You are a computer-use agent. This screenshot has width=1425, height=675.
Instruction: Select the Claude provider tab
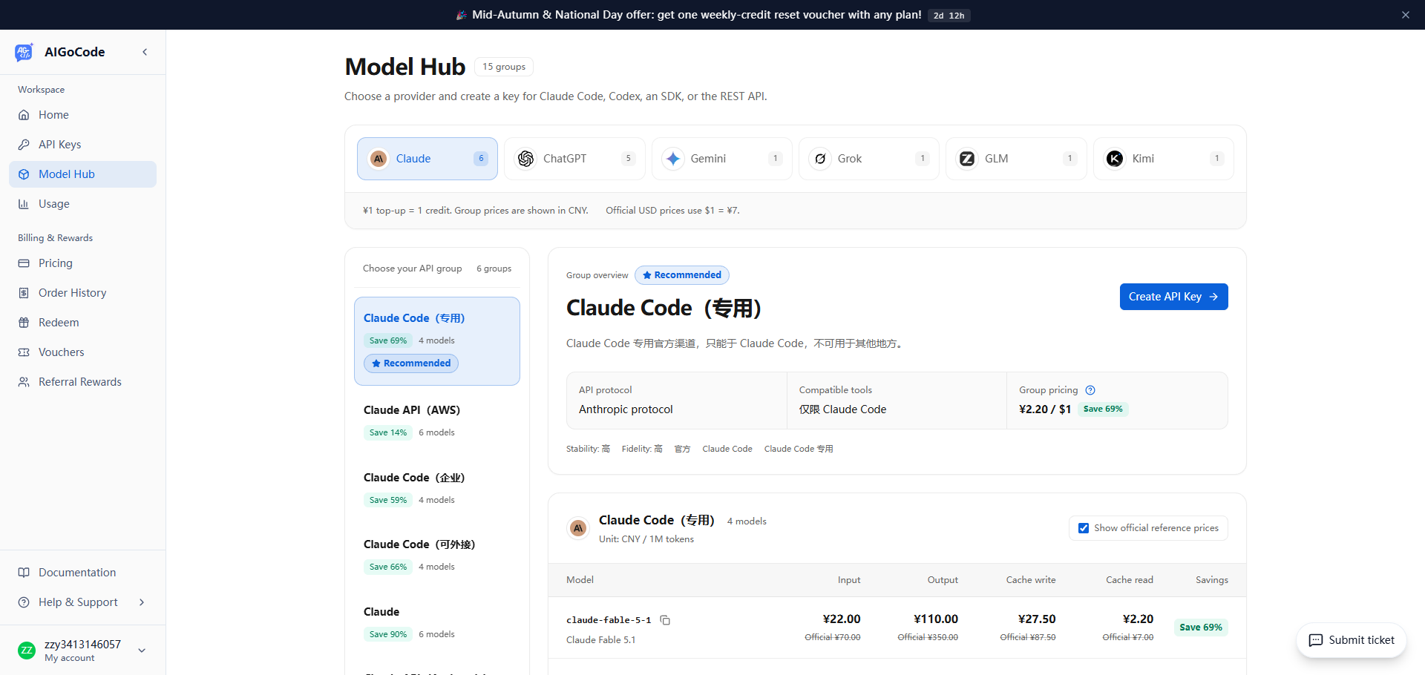[427, 159]
